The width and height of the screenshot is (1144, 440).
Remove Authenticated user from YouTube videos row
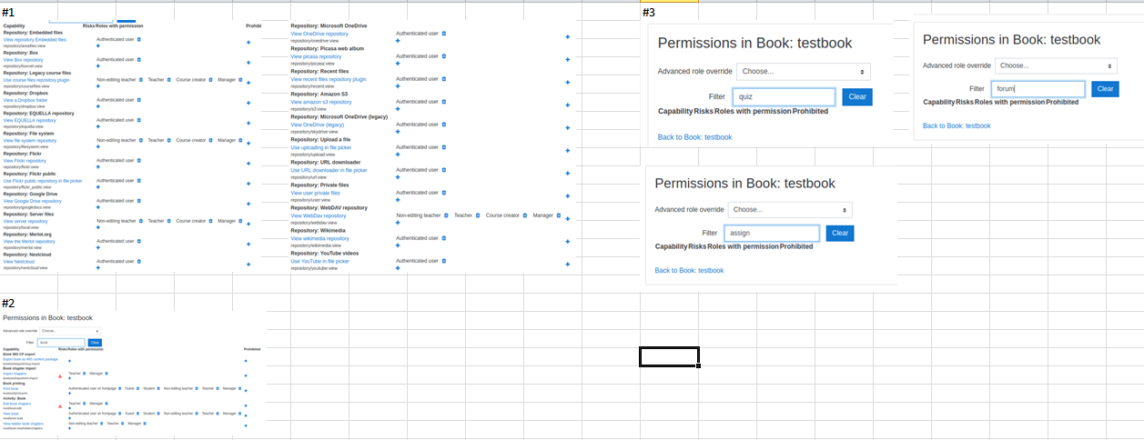(443, 261)
